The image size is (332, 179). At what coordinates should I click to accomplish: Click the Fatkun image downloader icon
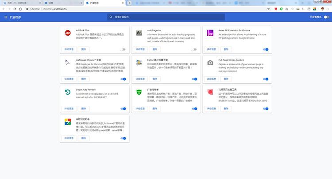pyautogui.click(x=139, y=63)
